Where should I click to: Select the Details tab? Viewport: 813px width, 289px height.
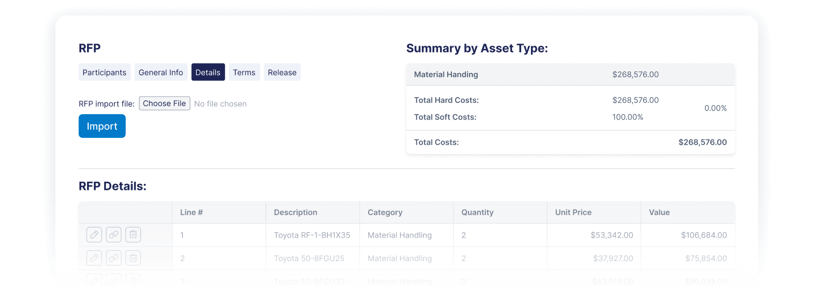coord(208,72)
